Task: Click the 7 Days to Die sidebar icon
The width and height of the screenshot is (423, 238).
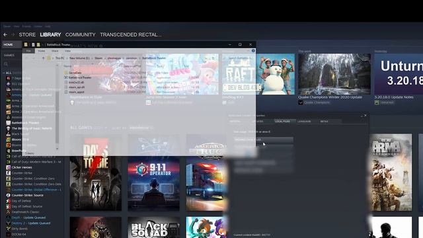Action: coord(9,78)
